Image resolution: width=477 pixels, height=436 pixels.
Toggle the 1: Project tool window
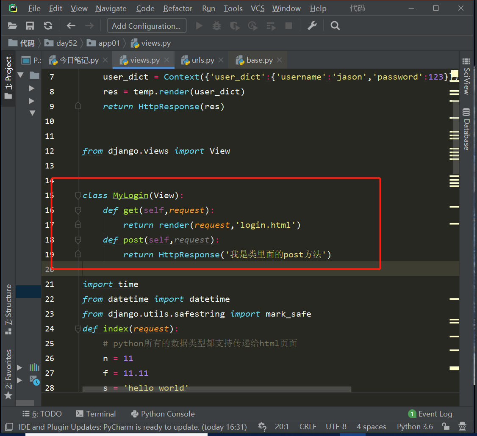pyautogui.click(x=8, y=78)
